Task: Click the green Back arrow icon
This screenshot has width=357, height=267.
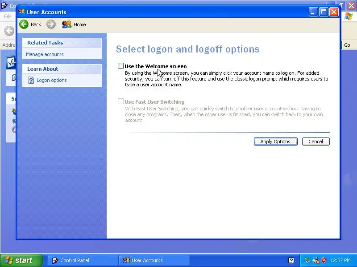Action: coord(24,24)
